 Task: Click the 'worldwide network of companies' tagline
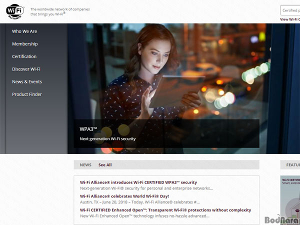coord(60,11)
